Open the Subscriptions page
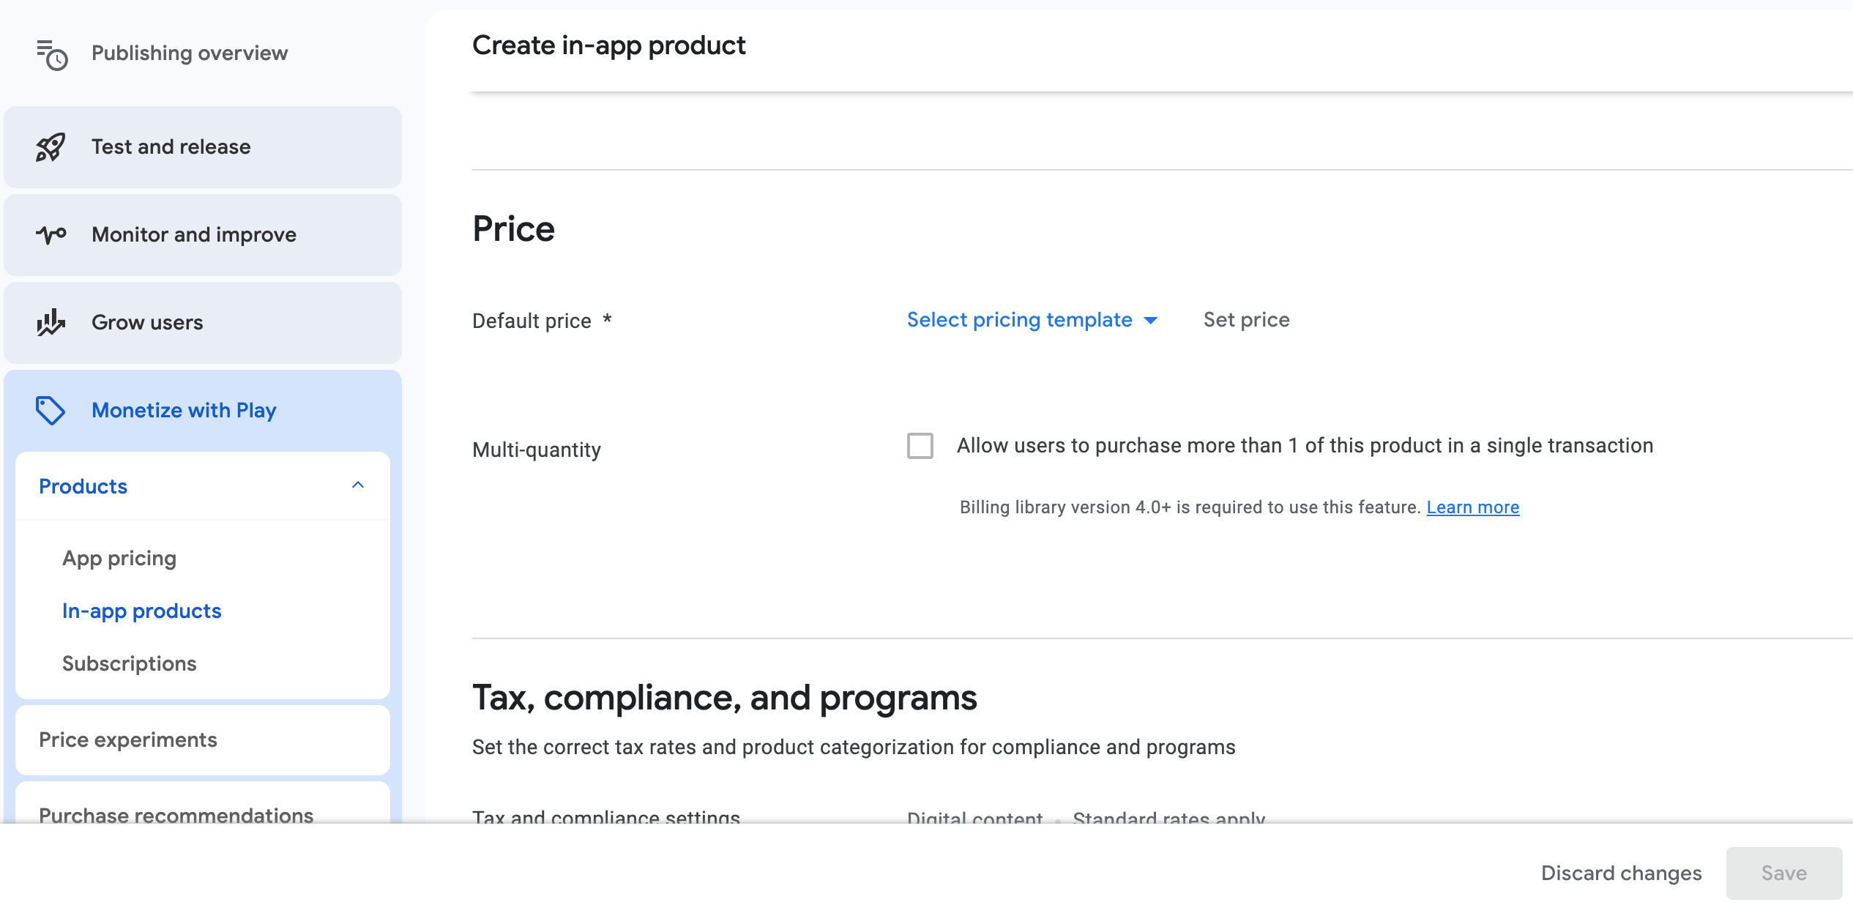Image resolution: width=1853 pixels, height=913 pixels. (129, 663)
